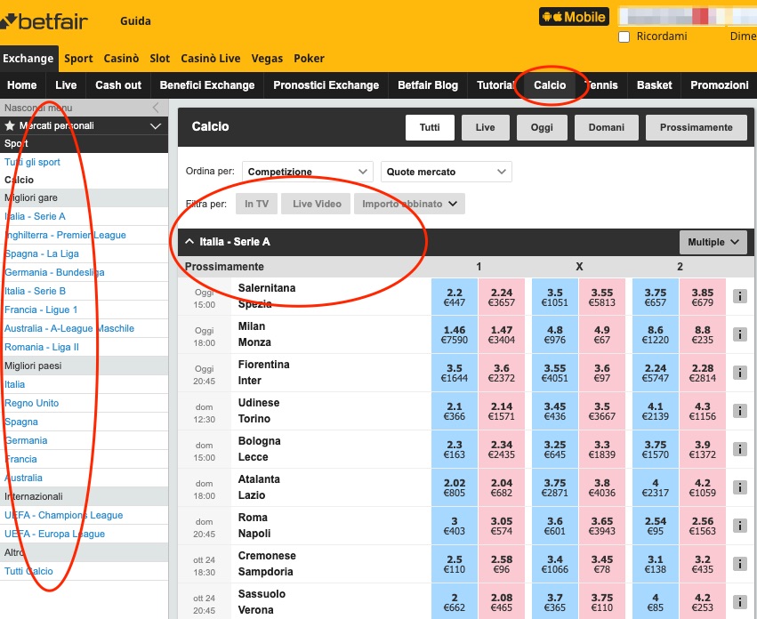
Task: Open Tutti gli sport sidebar link
Action: pos(32,162)
